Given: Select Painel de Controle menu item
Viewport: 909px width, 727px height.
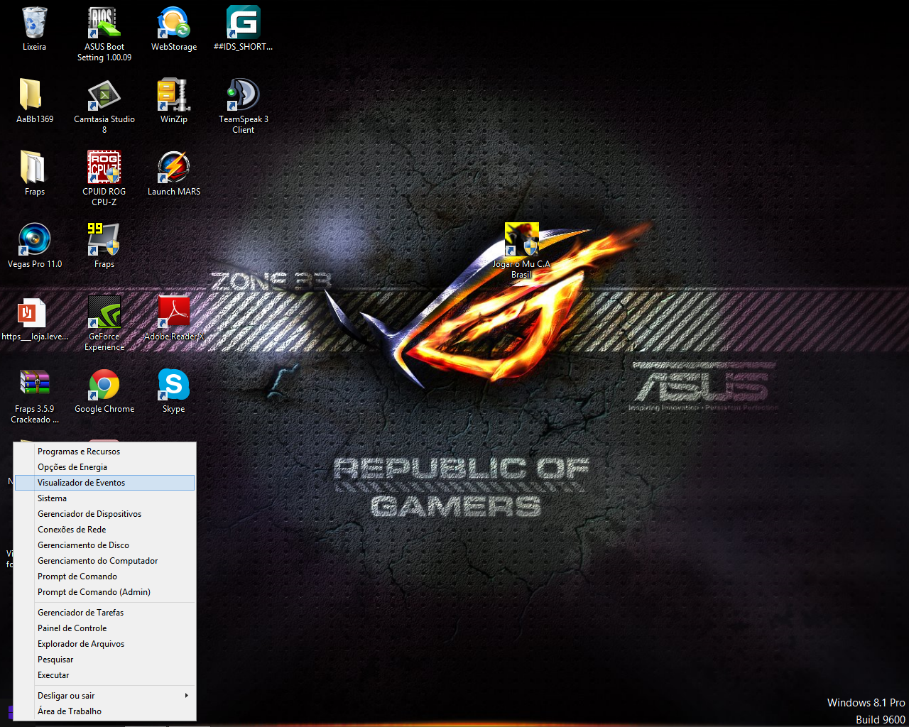Looking at the screenshot, I should tap(72, 628).
